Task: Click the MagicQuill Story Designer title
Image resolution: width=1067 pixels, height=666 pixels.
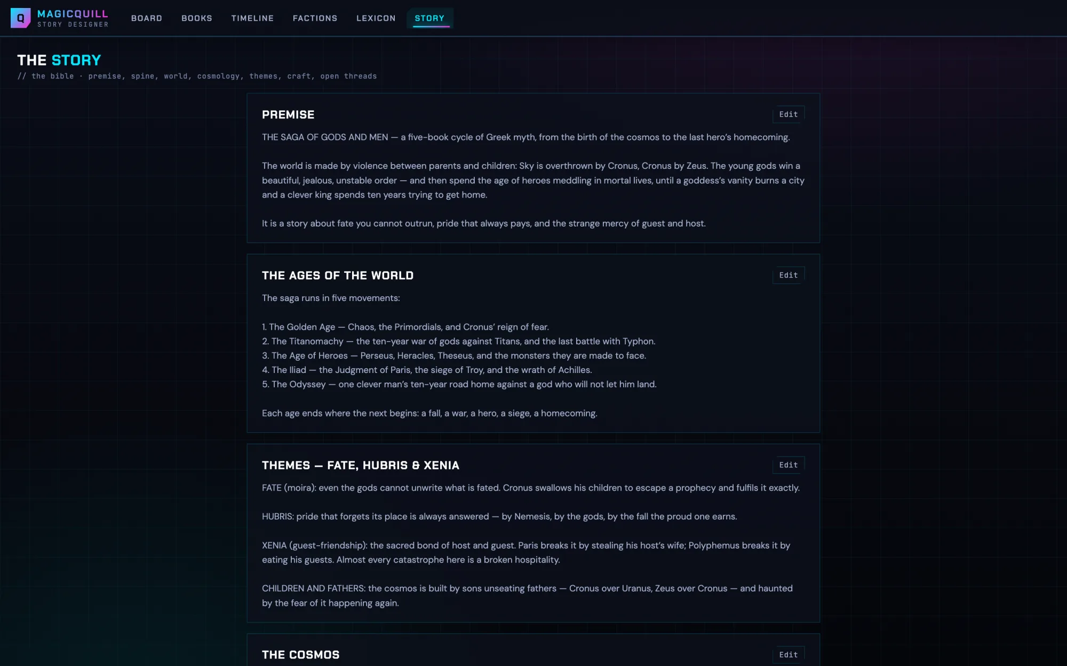Action: click(x=73, y=18)
